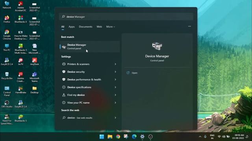Click the large Device Manager preview icon
Viewport: 252px width, 141px height.
click(x=157, y=46)
